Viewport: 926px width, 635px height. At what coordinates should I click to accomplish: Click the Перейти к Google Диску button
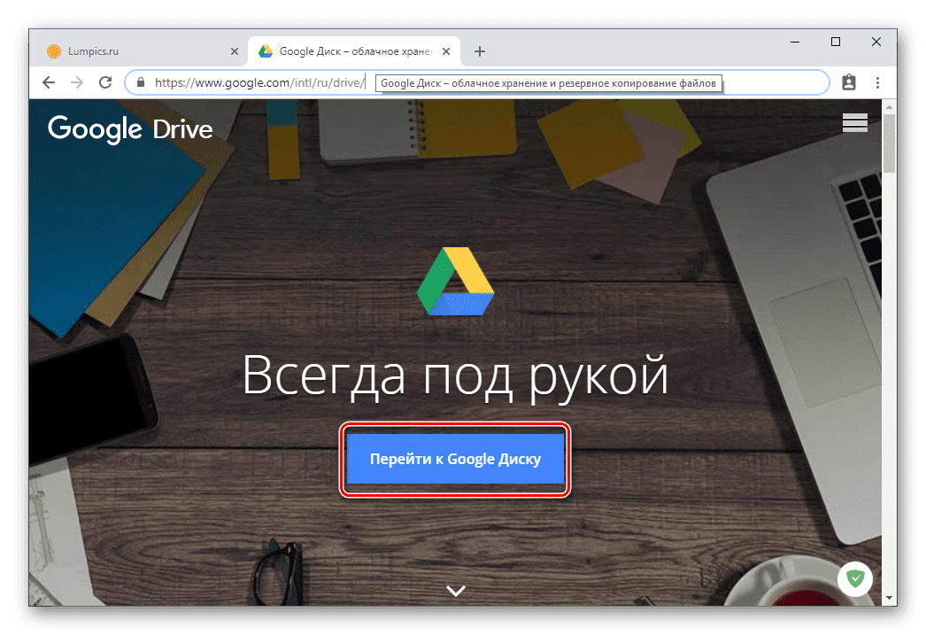click(455, 459)
